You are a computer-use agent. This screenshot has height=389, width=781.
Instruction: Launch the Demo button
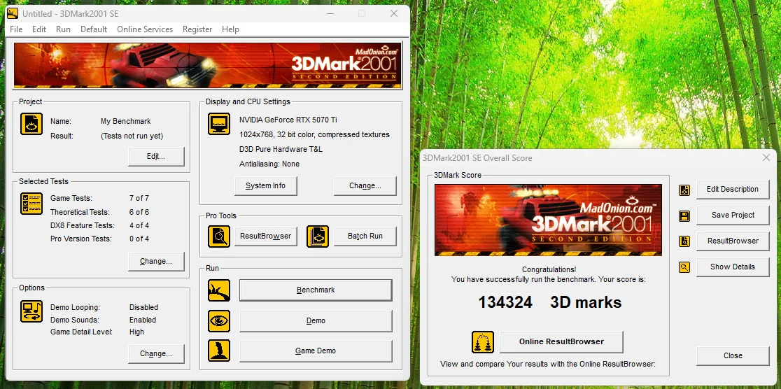(x=316, y=320)
